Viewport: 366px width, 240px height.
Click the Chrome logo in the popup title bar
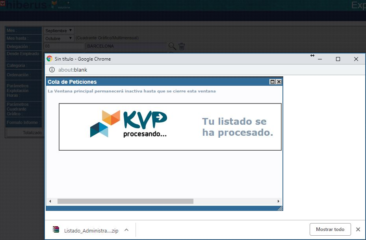49,59
